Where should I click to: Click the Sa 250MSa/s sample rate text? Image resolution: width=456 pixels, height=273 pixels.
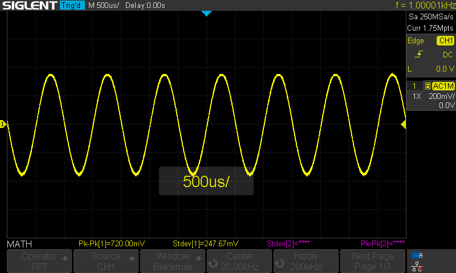[431, 17]
